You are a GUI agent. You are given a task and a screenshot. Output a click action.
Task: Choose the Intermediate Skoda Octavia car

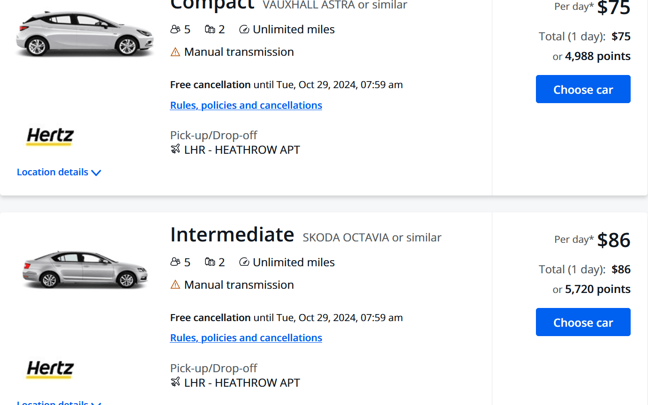(x=583, y=322)
